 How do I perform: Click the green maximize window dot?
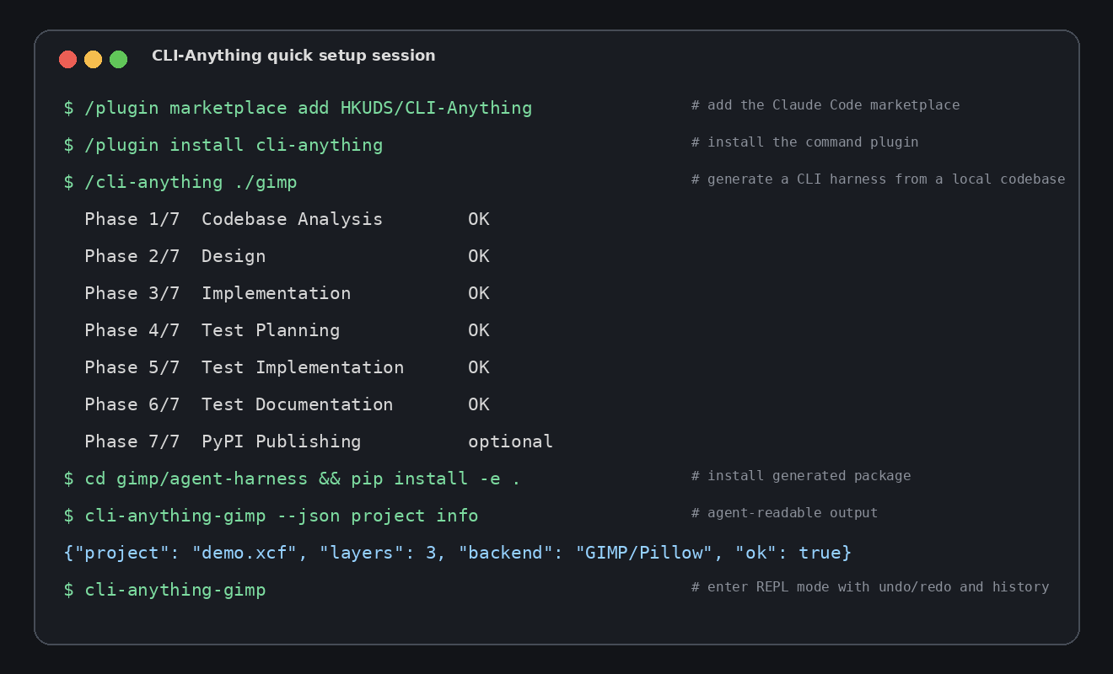point(119,59)
